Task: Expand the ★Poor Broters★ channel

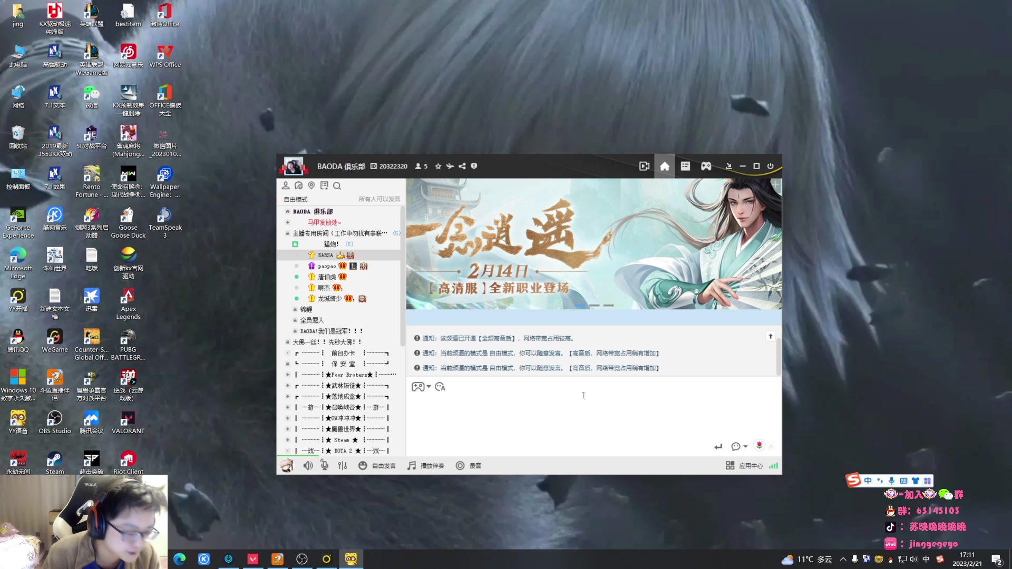Action: [x=288, y=375]
